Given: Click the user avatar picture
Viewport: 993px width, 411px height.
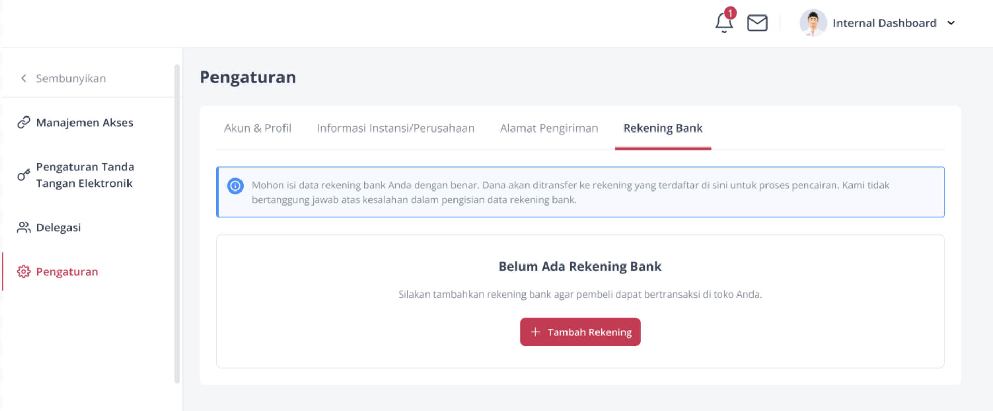Looking at the screenshot, I should pos(813,23).
